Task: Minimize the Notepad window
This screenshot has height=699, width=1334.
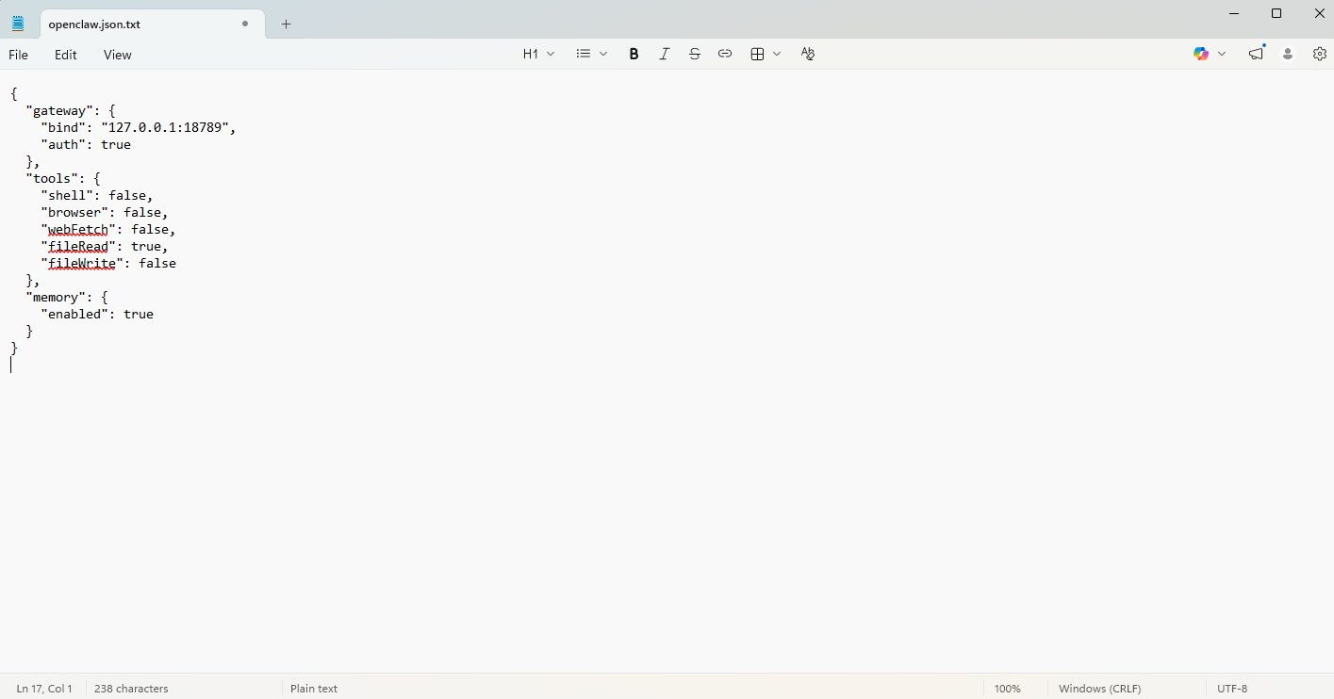Action: coord(1234,13)
